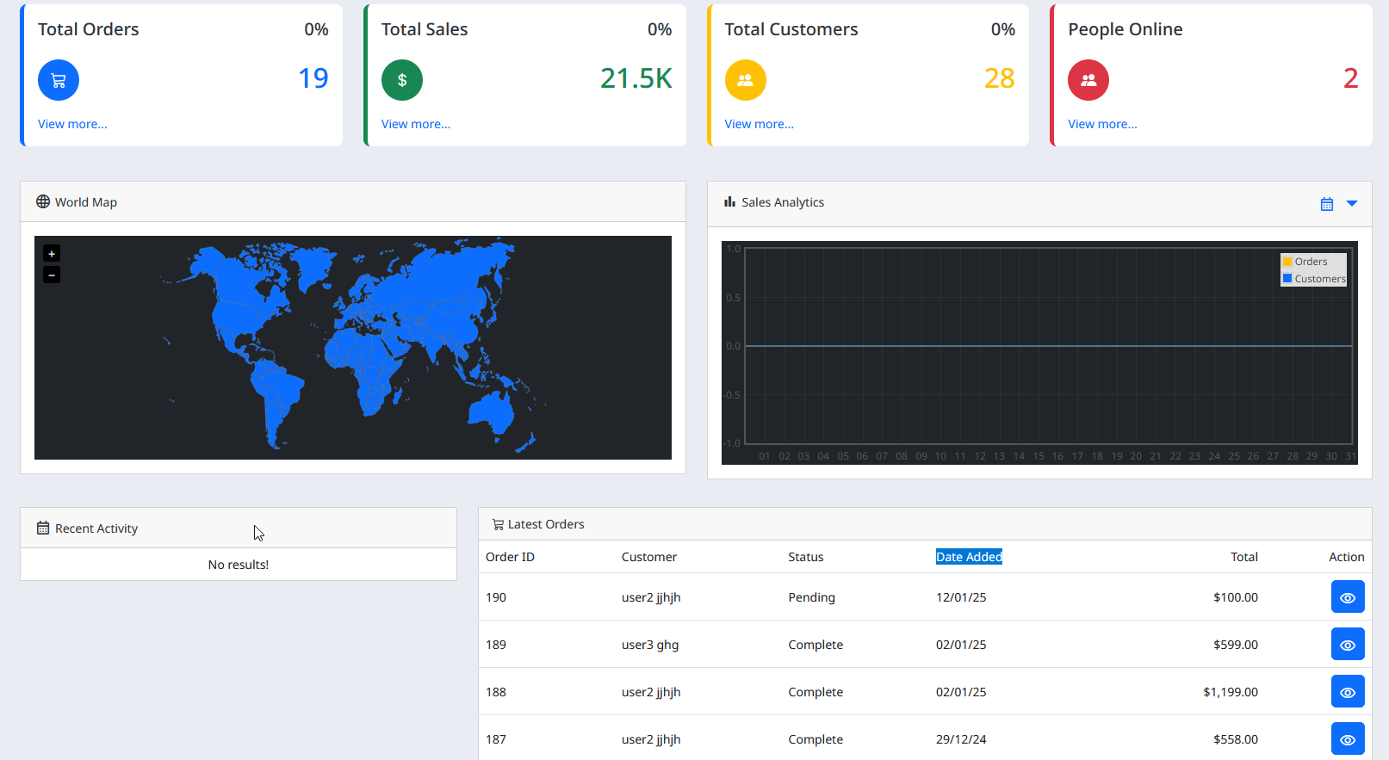
Task: View order 187 with the eye button
Action: pos(1348,739)
